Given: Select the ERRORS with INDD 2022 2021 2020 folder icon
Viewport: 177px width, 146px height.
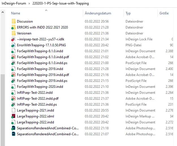Looking at the screenshot, I should point(14,27).
